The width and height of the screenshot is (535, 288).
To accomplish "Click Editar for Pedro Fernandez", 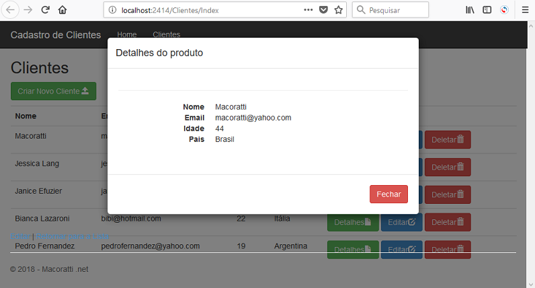I will pyautogui.click(x=402, y=250).
